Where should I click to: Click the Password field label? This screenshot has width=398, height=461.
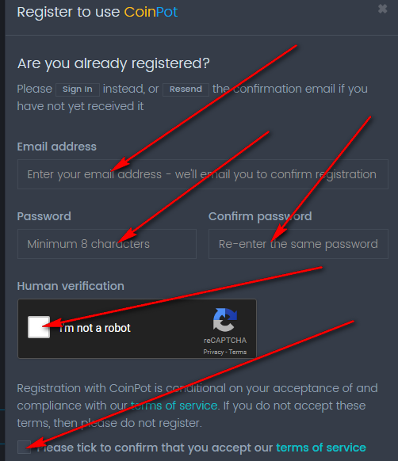click(x=44, y=216)
